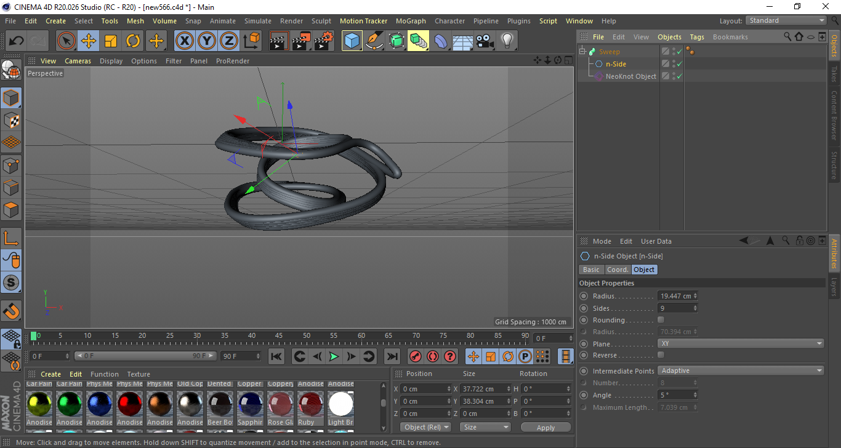Open the Deformer bend icon
The width and height of the screenshot is (841, 448).
441,41
